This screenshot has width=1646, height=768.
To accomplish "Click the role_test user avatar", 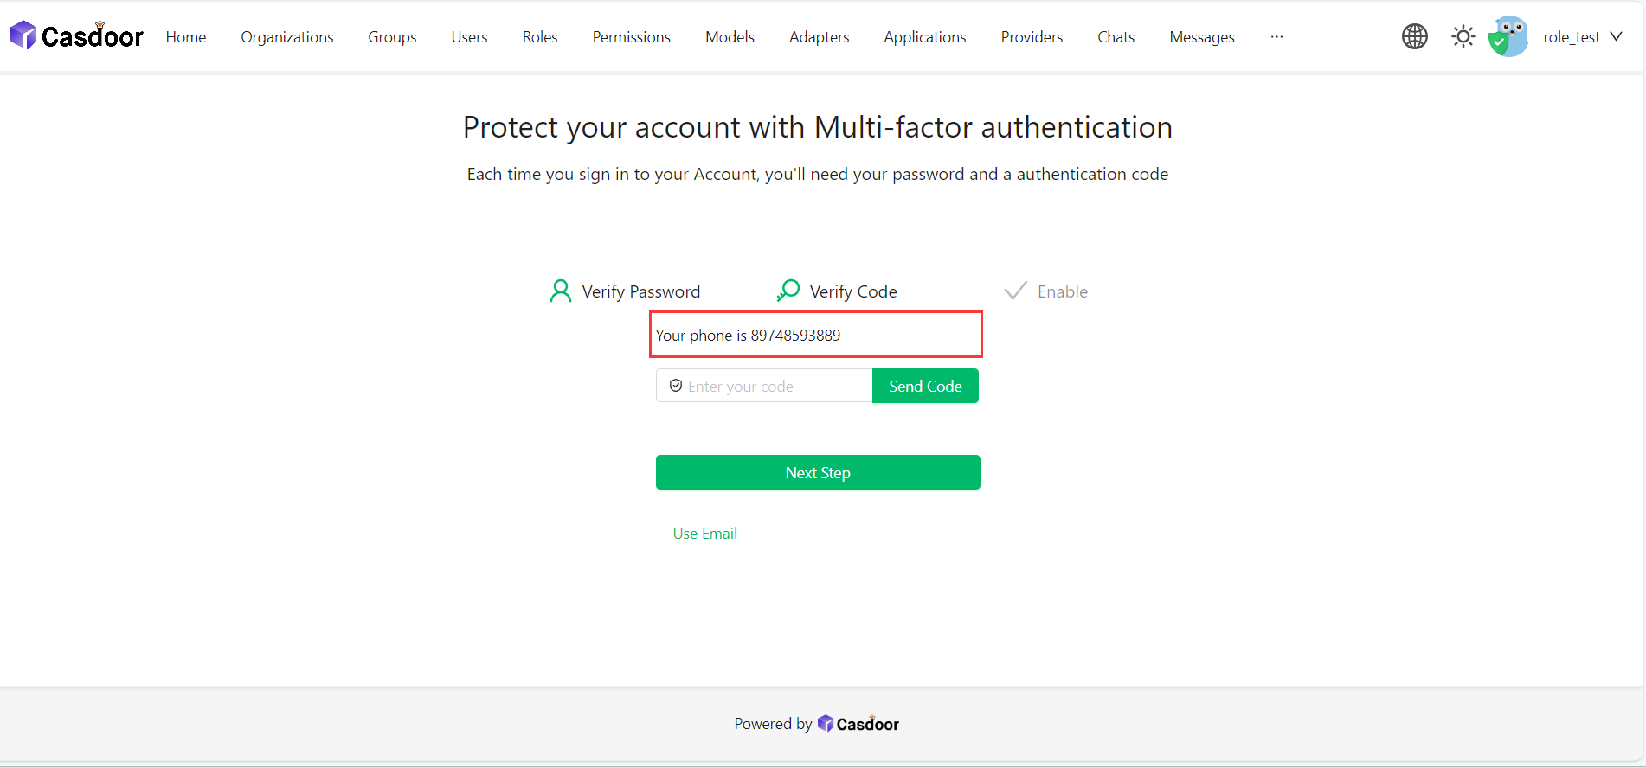I will click(1508, 36).
